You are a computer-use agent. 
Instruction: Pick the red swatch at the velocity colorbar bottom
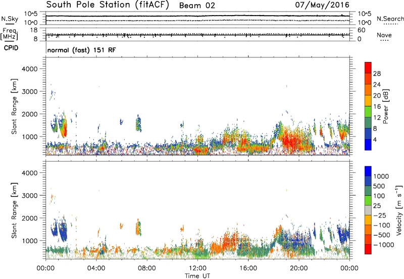click(x=368, y=249)
